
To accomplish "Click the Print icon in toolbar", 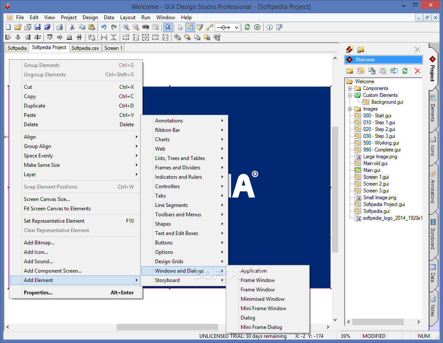I will click(59, 27).
